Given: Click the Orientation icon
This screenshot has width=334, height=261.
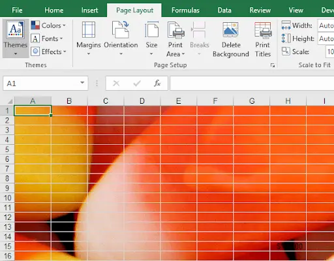Looking at the screenshot, I should (x=121, y=29).
